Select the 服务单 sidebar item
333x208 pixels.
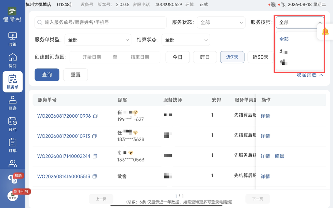pyautogui.click(x=13, y=82)
